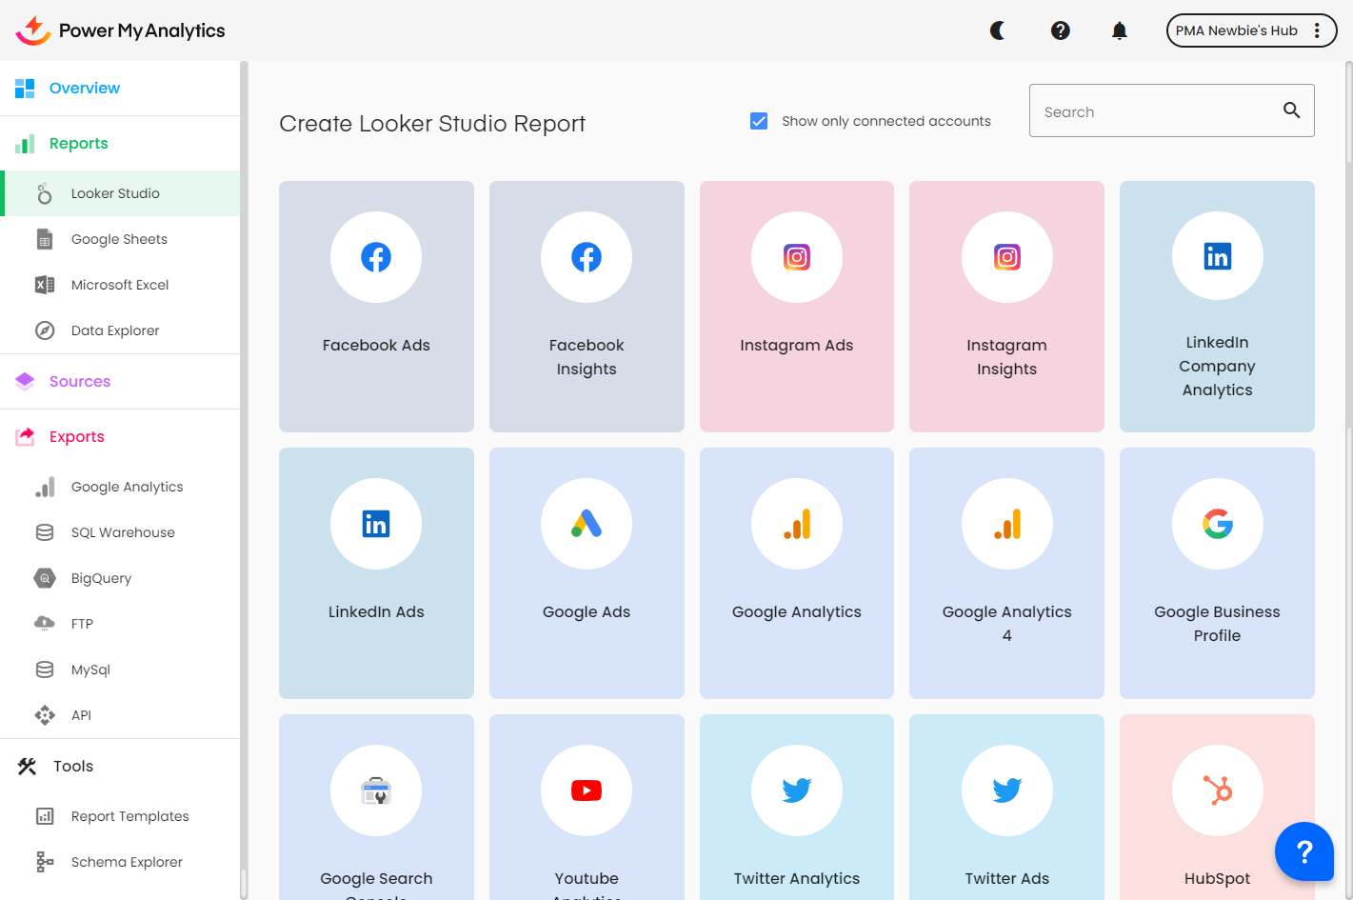Screen dimensions: 1353x900
Task: Open Report Templates under Tools
Action: click(129, 816)
